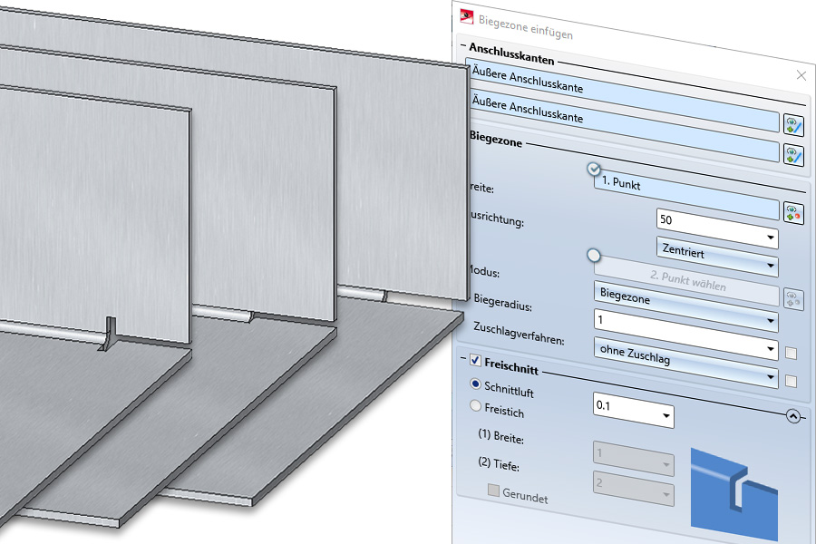The height and width of the screenshot is (544, 816).
Task: Click the point picker icon next to 1. Punkt
Action: (793, 214)
